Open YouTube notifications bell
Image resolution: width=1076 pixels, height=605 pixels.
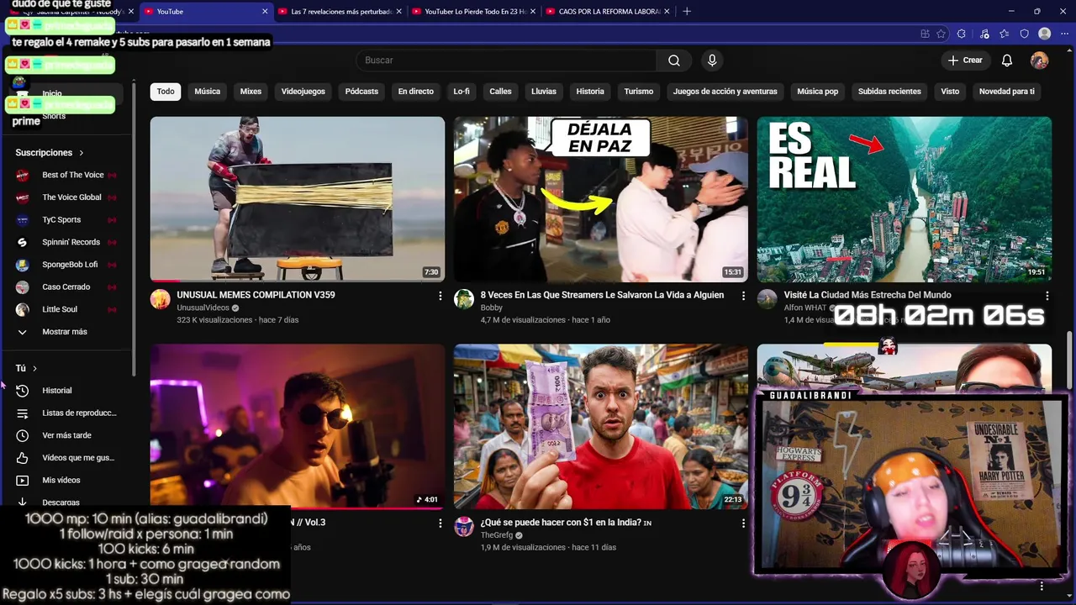coord(1007,60)
